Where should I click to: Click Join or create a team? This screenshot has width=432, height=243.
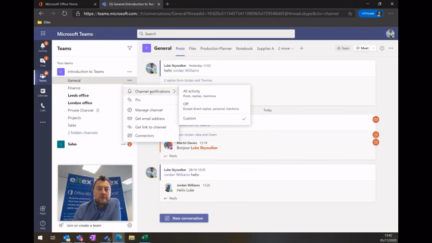[x=84, y=225]
